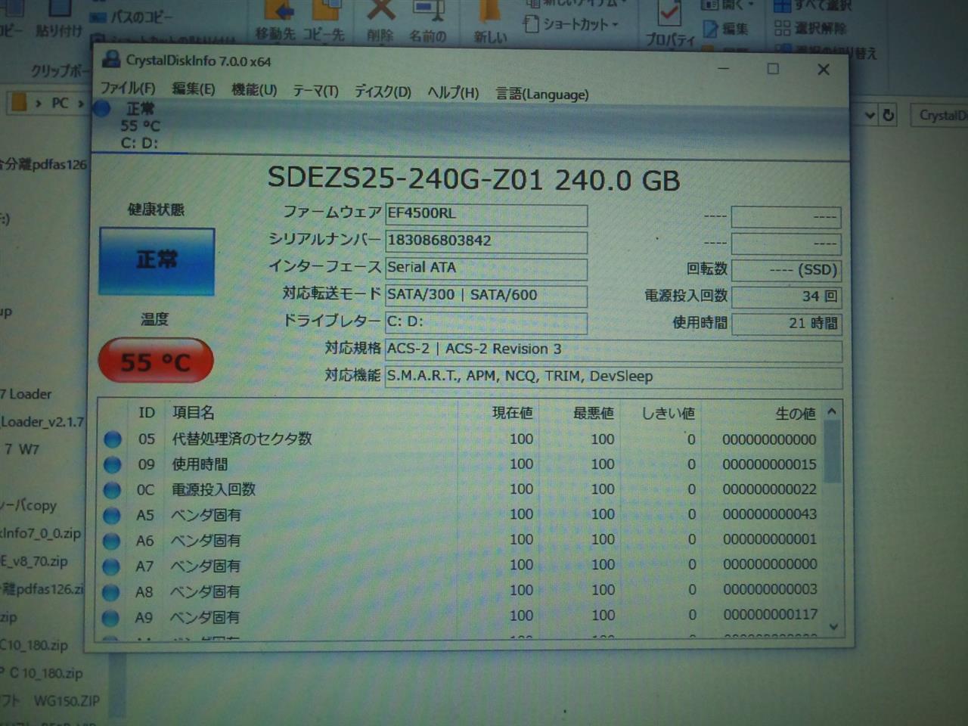The image size is (968, 726).
Task: Click the blue 正常 health status button
Action: [157, 261]
